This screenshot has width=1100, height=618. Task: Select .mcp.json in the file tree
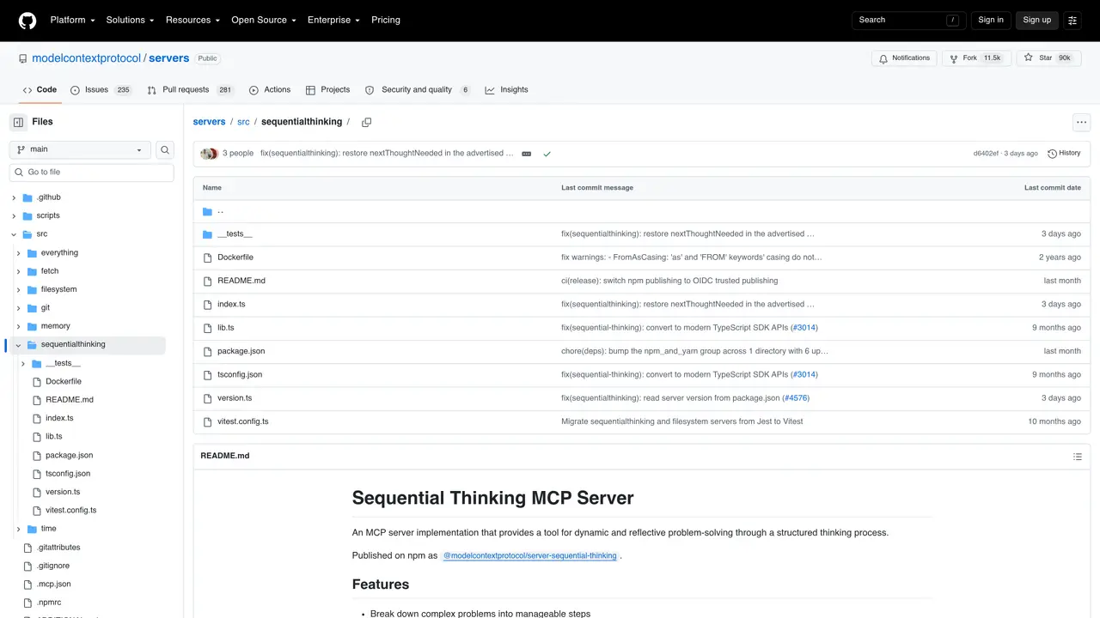point(54,585)
